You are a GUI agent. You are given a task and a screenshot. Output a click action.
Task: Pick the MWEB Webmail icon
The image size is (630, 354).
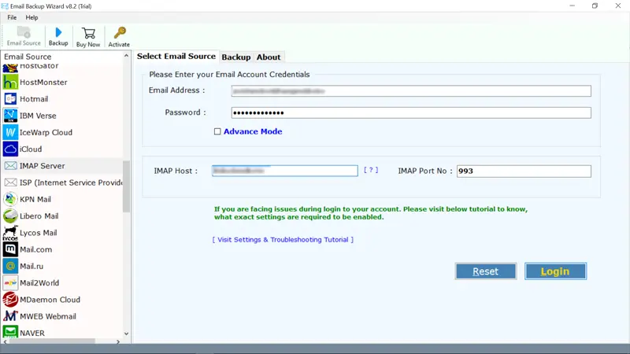coord(10,316)
